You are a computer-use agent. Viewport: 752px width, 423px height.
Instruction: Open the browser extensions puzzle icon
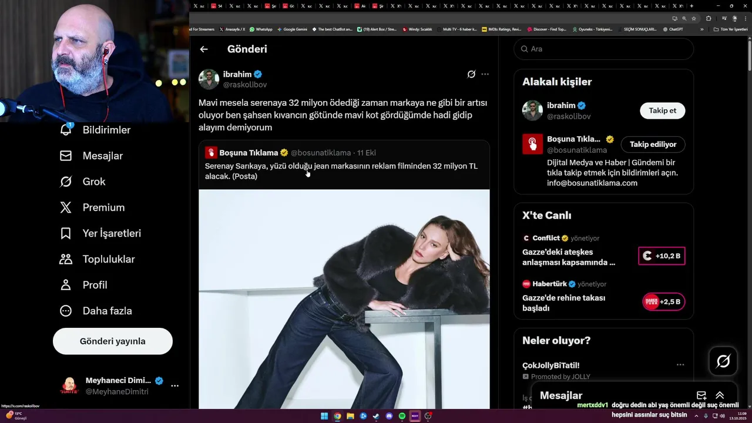[x=709, y=18]
